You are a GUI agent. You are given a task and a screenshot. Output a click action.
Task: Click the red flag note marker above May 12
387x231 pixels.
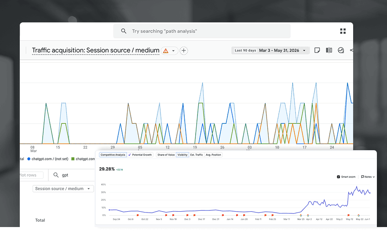pos(348,215)
